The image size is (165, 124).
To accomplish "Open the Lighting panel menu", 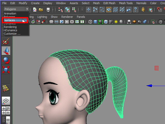I will pos(42,17).
